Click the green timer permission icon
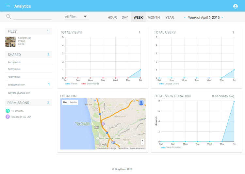 click(x=8, y=111)
